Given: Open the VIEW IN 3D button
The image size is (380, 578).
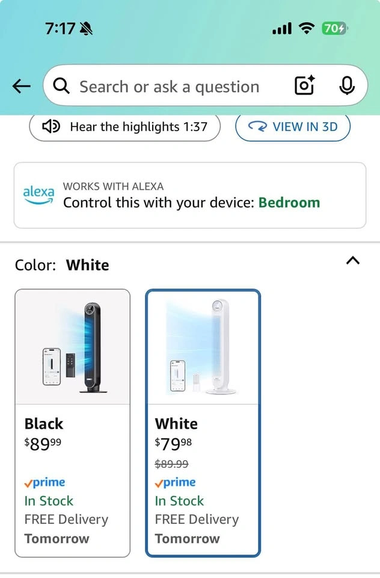Looking at the screenshot, I should [292, 126].
